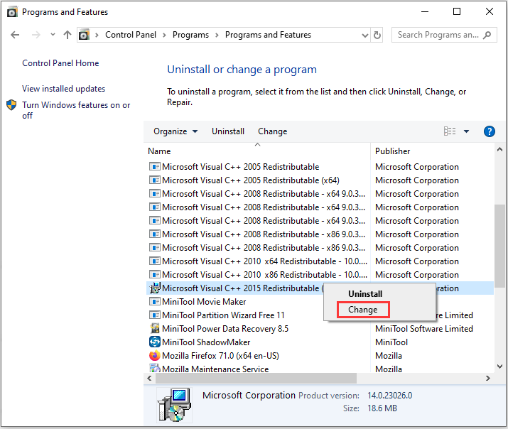Click horizontal scrollbar left arrow
Viewport: 508px width, 429px height.
[149, 378]
